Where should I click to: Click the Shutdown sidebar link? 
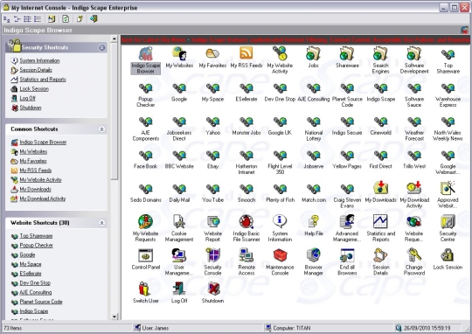click(31, 108)
